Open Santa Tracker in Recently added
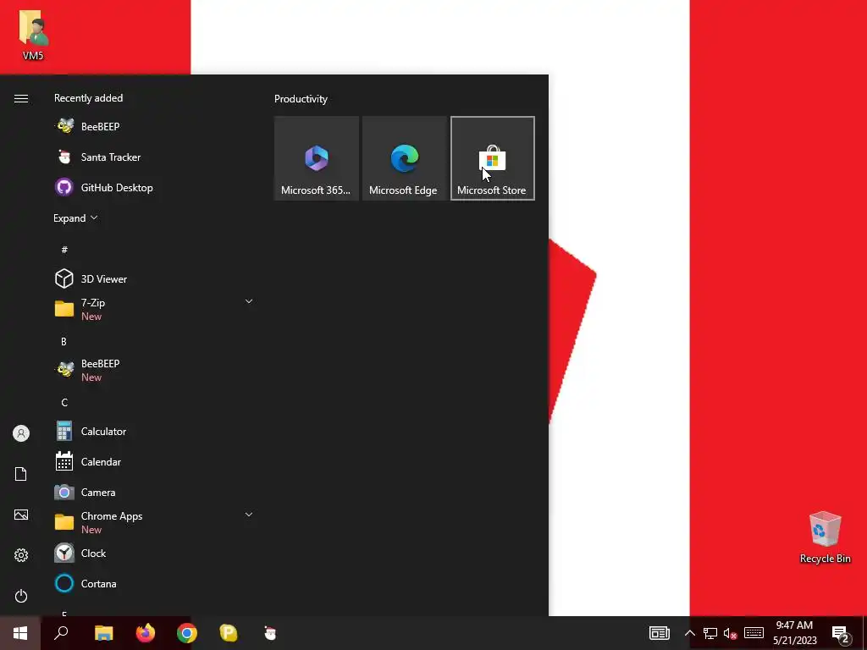 (155, 157)
